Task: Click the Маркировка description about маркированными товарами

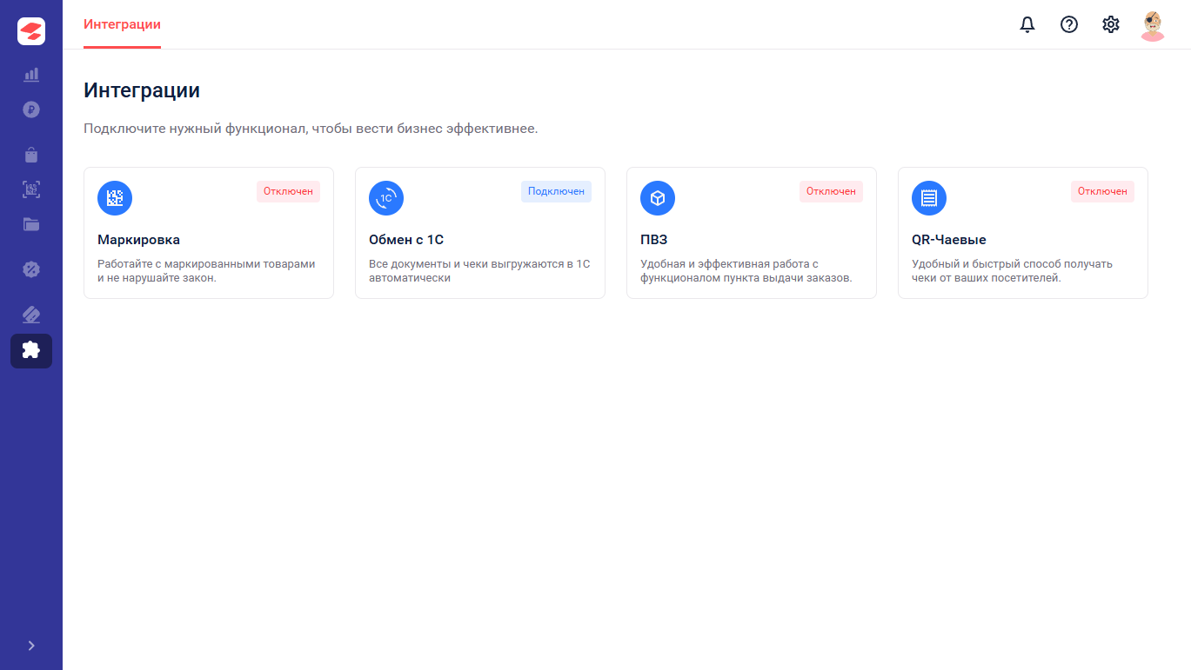Action: 206,271
